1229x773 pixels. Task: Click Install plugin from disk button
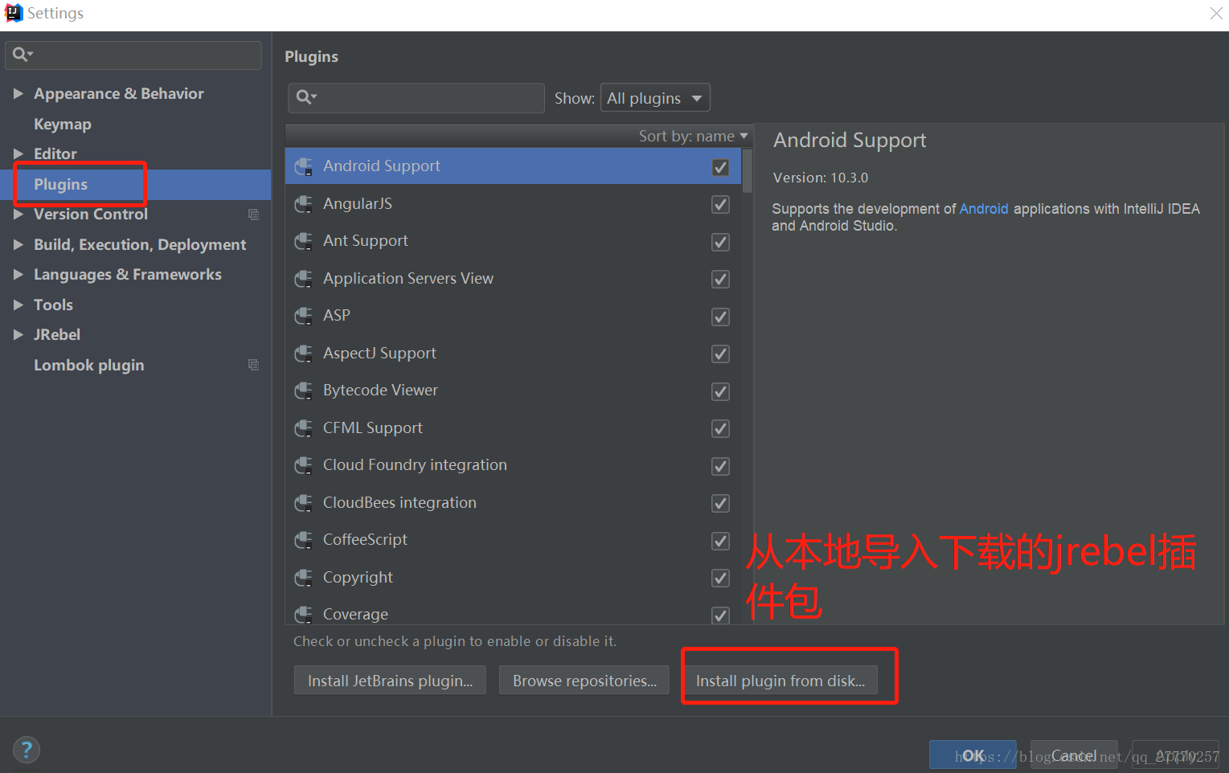[780, 681]
